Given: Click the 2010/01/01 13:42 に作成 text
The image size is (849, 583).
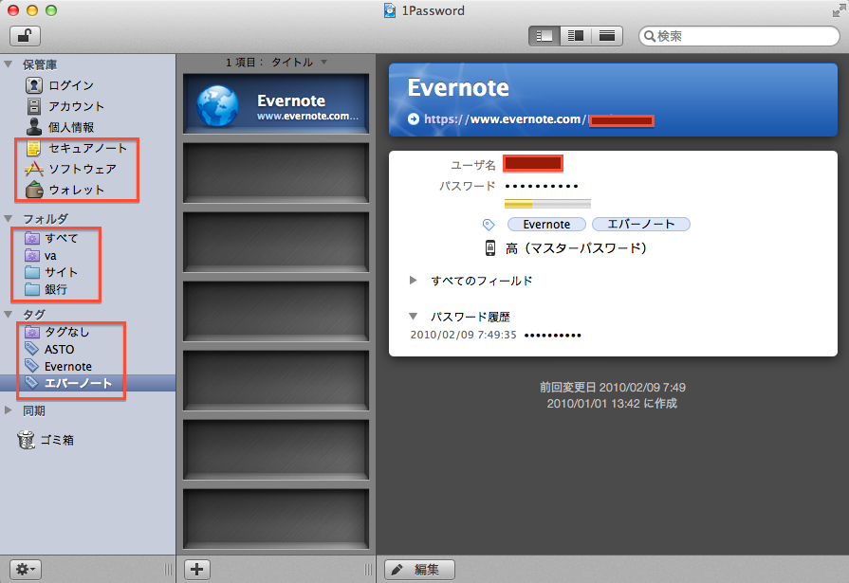Looking at the screenshot, I should coord(612,404).
